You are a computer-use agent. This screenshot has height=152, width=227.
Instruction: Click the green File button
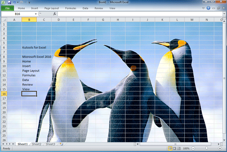[7, 8]
